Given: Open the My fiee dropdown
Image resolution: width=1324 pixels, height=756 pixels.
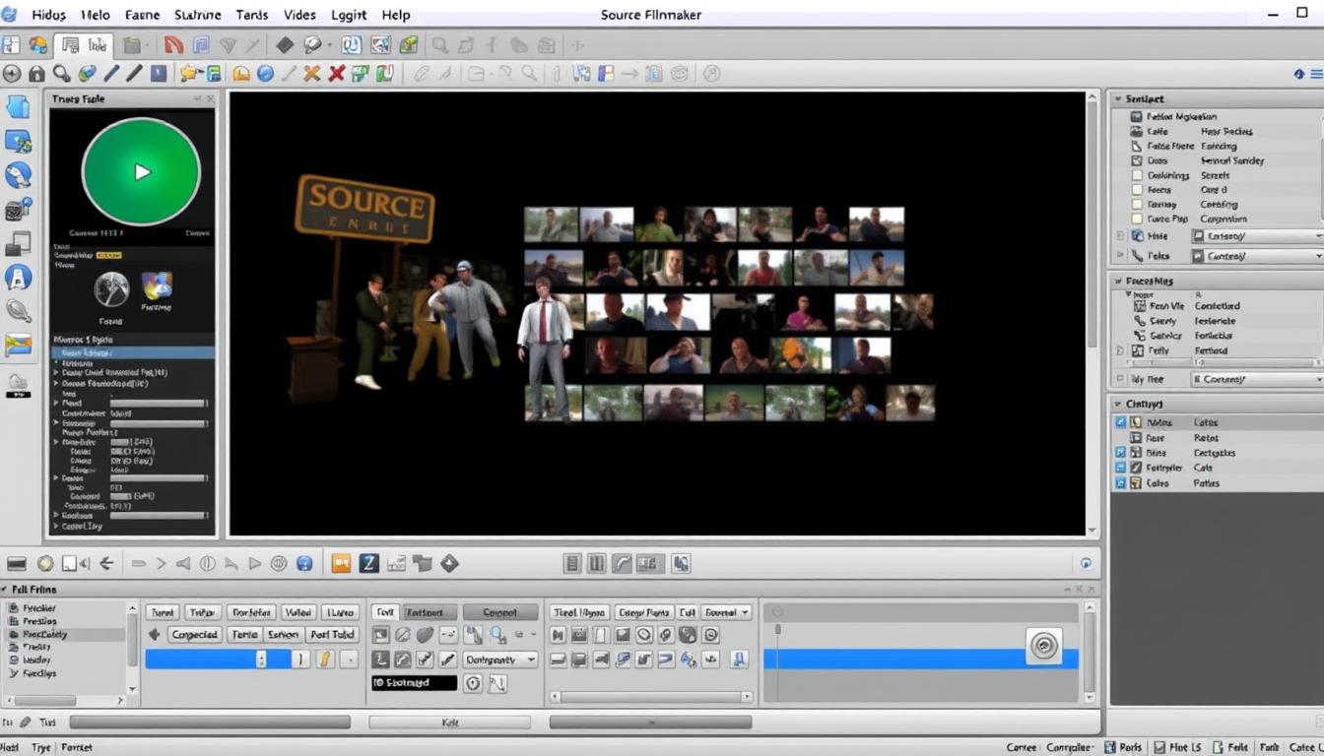Looking at the screenshot, I should point(1257,379).
